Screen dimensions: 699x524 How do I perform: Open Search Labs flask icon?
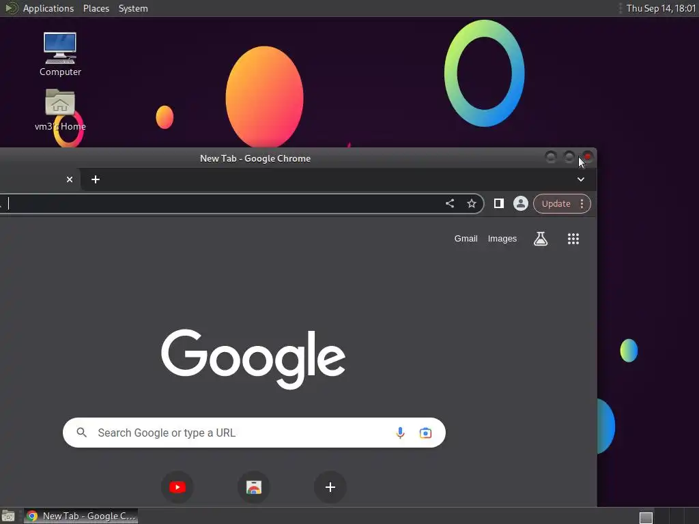pos(541,239)
